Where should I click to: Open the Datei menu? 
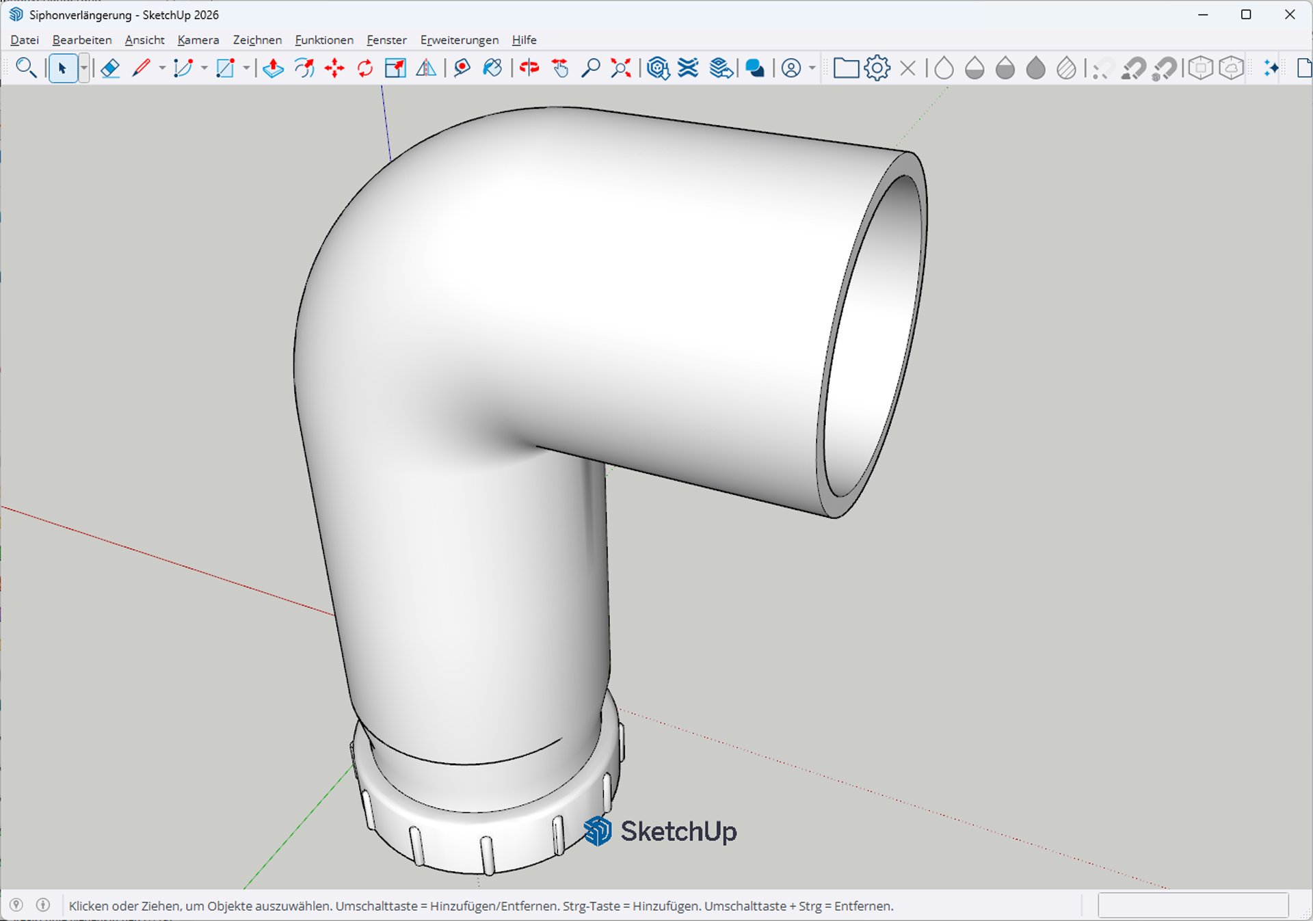[25, 40]
